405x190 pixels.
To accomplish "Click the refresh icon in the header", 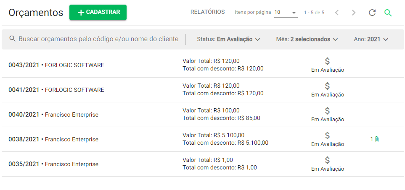I will click(x=372, y=12).
